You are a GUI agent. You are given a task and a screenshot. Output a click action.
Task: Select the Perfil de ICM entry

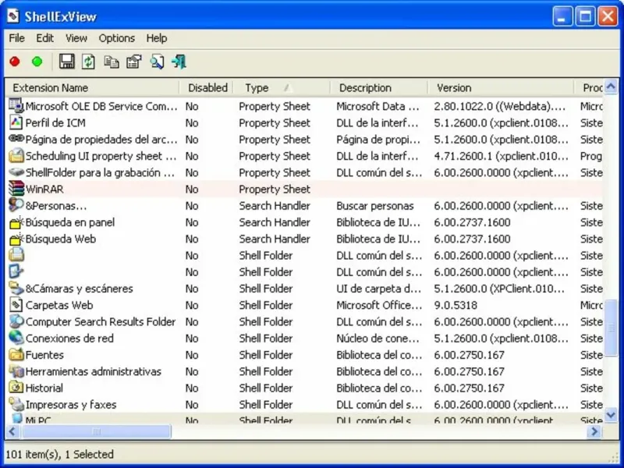pos(55,123)
